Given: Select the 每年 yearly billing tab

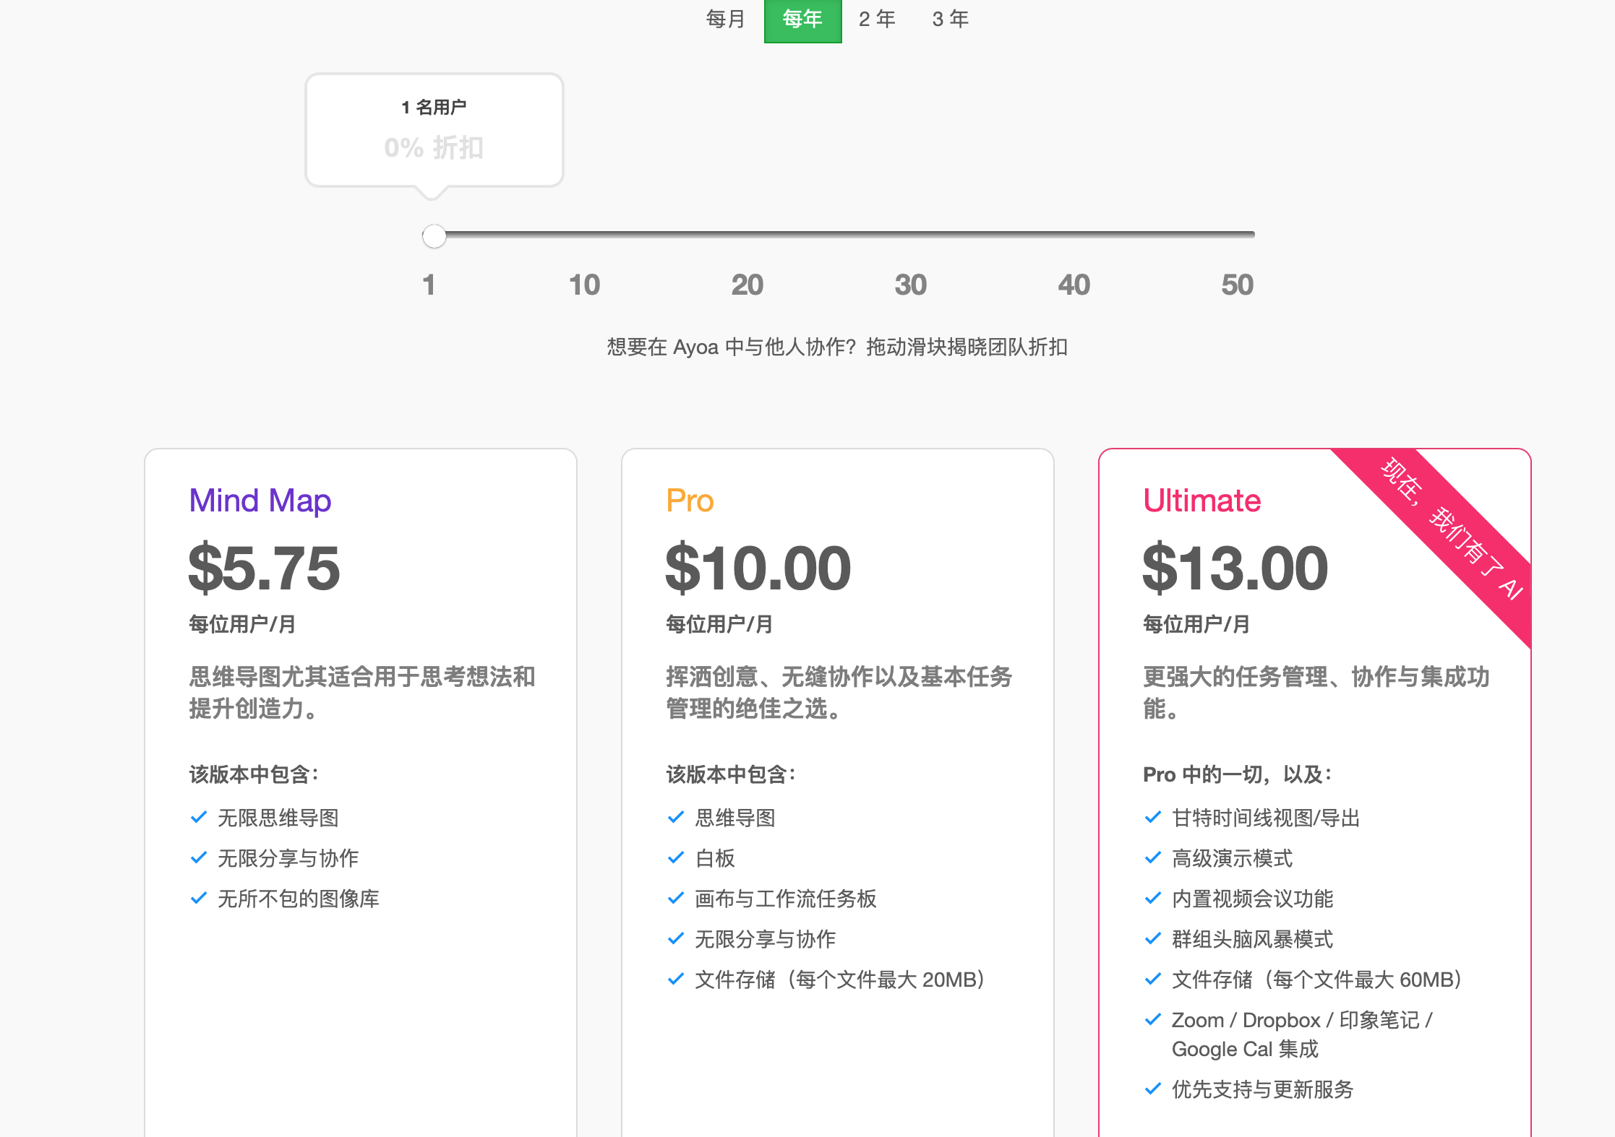Looking at the screenshot, I should point(802,20).
